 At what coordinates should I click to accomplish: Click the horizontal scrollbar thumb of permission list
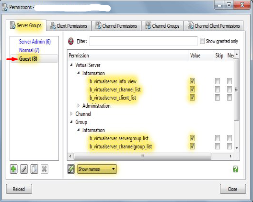click(x=142, y=156)
